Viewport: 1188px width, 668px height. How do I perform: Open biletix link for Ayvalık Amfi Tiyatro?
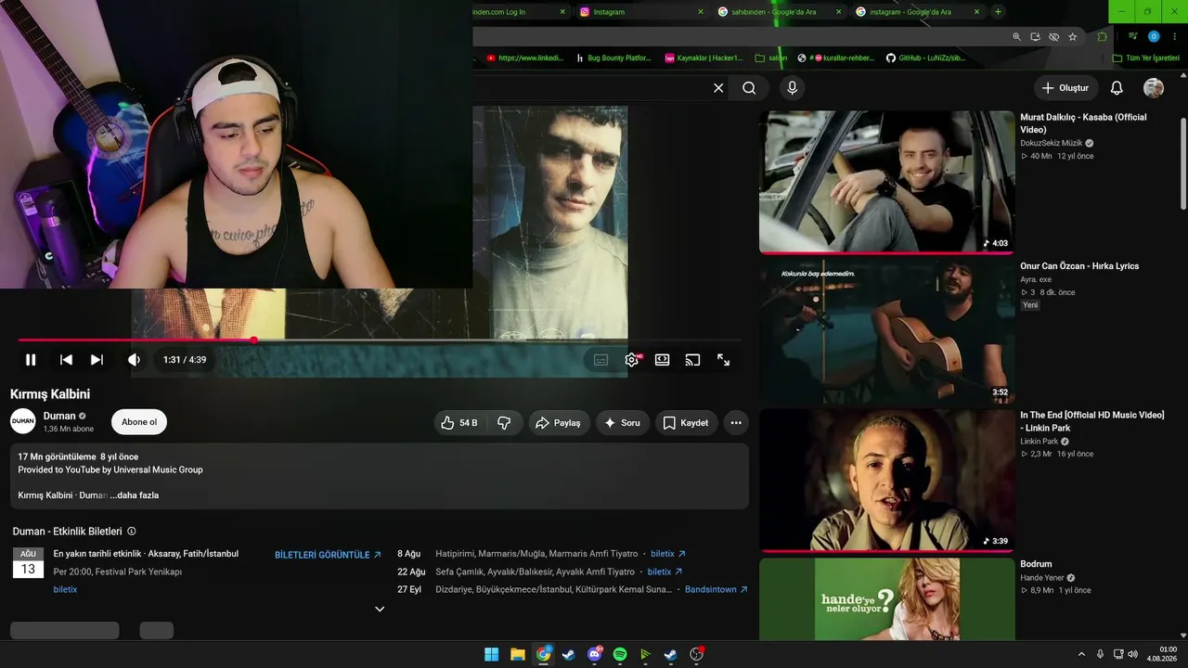(665, 572)
